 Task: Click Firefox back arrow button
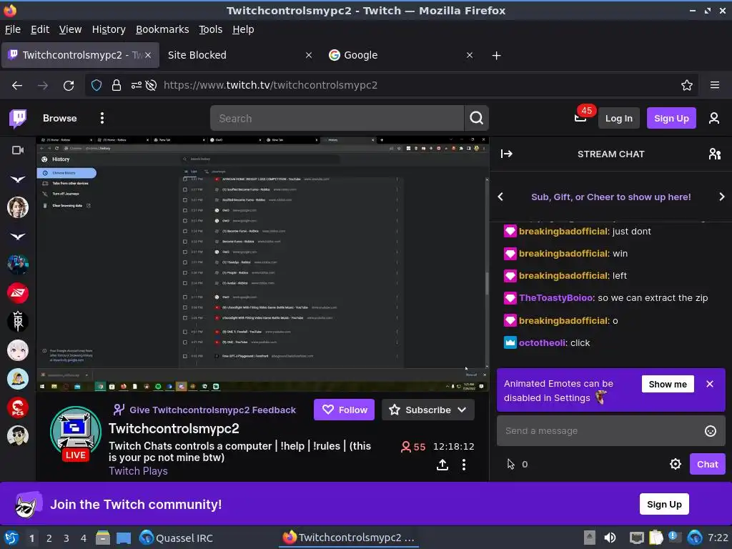pos(17,86)
